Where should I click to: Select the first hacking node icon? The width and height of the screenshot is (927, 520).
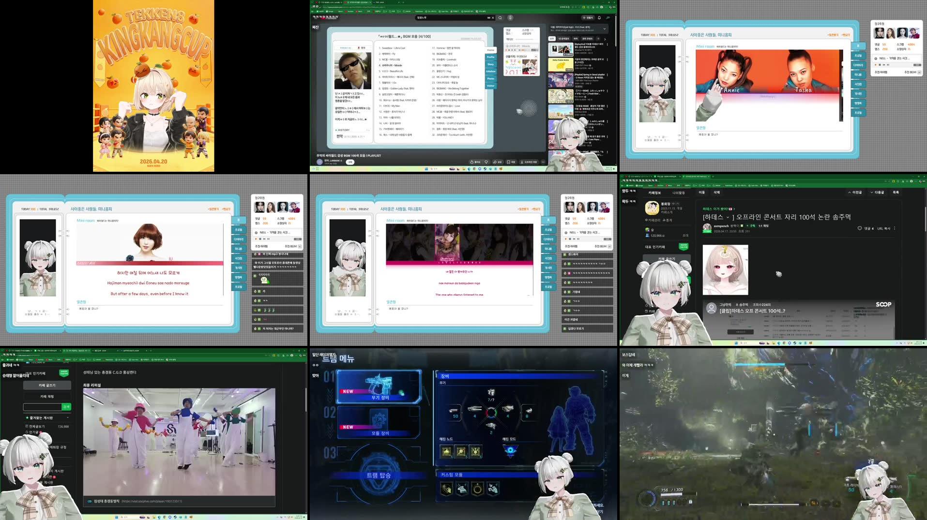click(x=446, y=451)
